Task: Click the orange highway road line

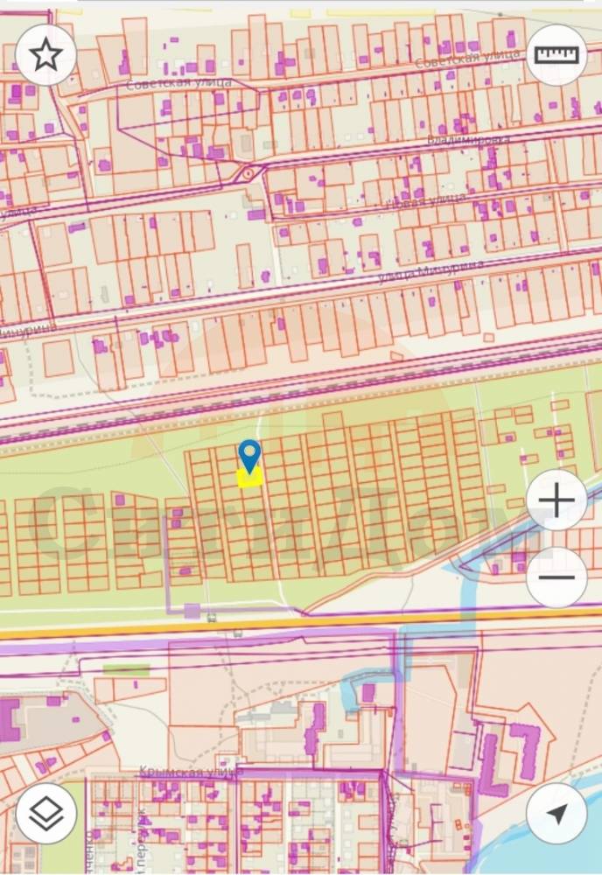Action: (x=301, y=623)
